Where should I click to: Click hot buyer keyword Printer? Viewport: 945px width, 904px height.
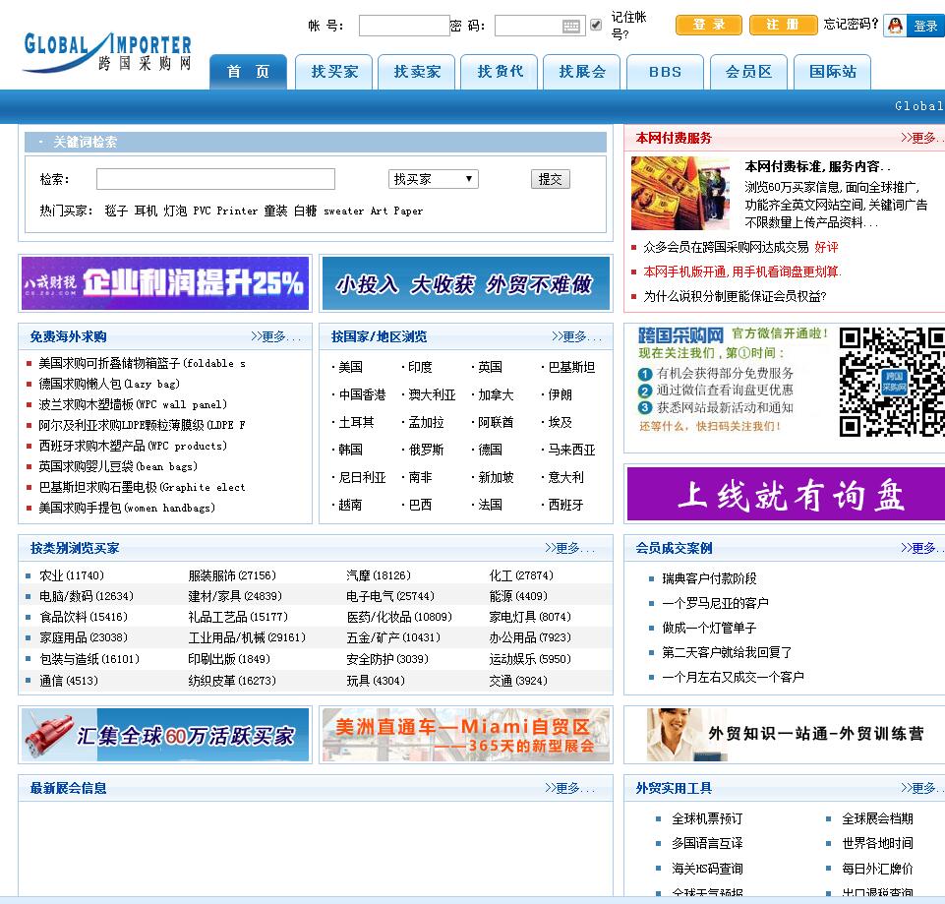(x=237, y=211)
